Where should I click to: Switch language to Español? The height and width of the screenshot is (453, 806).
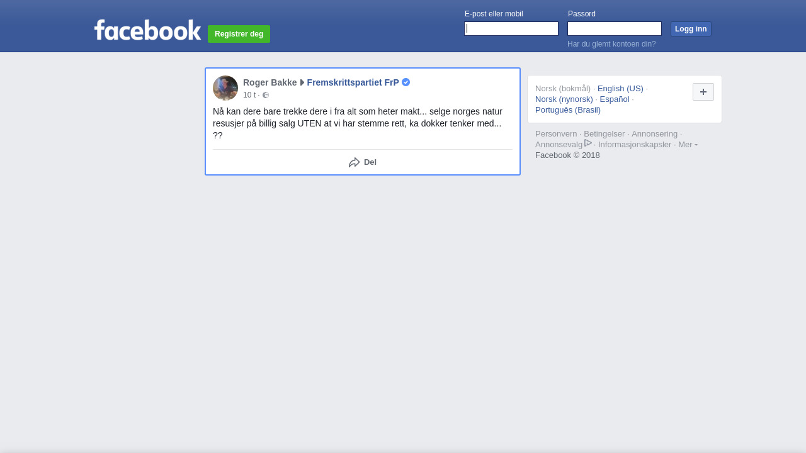tap(615, 99)
